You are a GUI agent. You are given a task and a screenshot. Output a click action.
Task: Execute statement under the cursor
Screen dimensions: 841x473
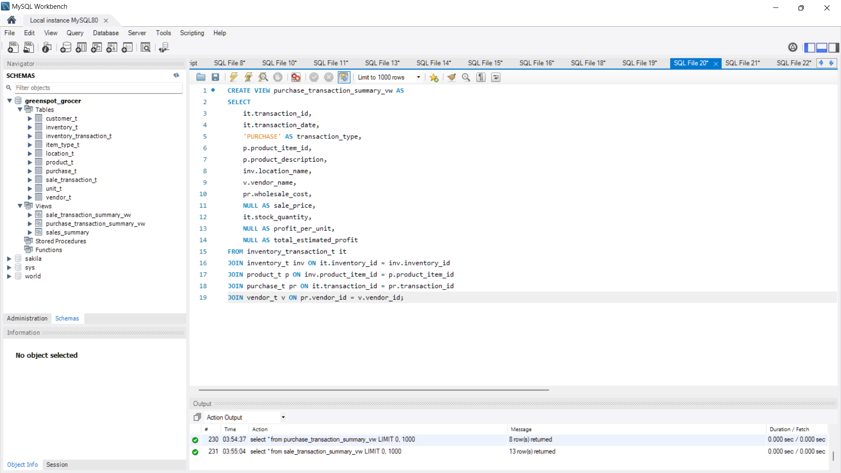(248, 77)
